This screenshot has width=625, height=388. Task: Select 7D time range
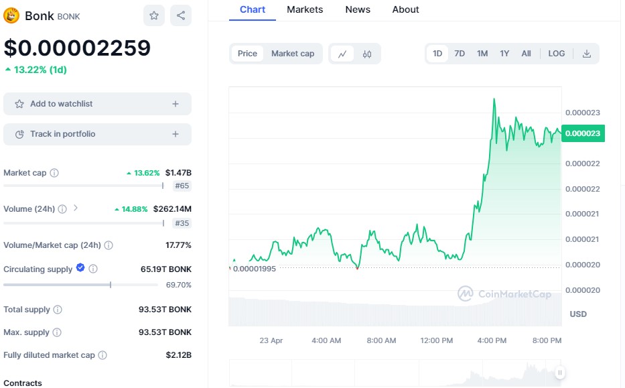click(460, 54)
